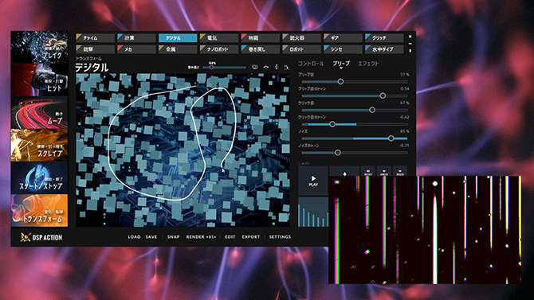This screenshot has width=534, height=300.
Task: Click the ノイズ slider handle
Action: 391,138
